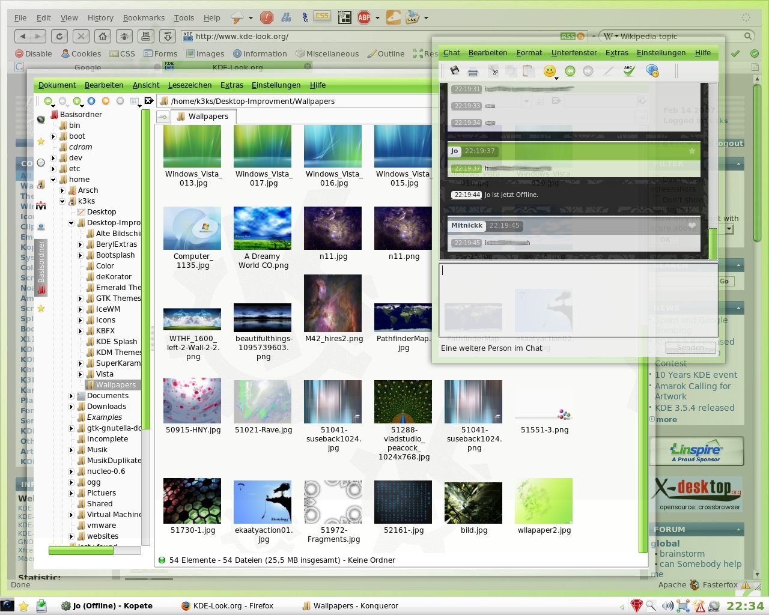This screenshot has height=615, width=769.
Task: Click Kopete's green previous history arrow
Action: 570,71
